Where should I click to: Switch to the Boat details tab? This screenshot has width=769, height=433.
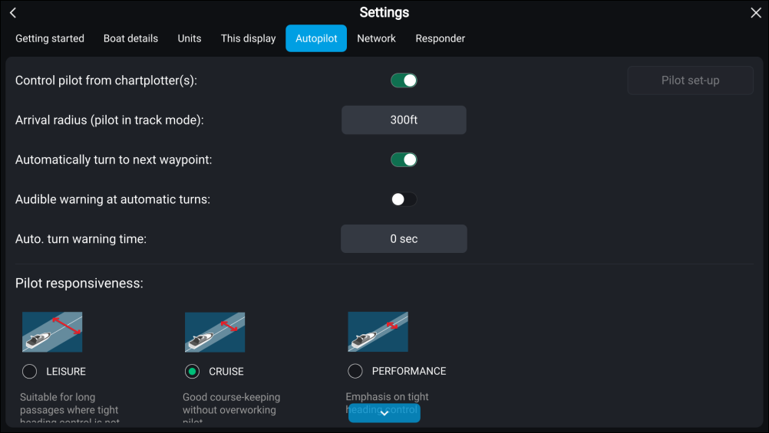click(x=130, y=38)
